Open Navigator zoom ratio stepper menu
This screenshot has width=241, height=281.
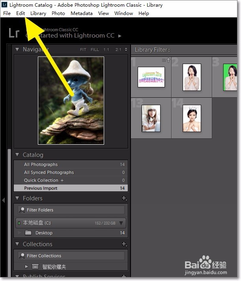[x=126, y=50]
